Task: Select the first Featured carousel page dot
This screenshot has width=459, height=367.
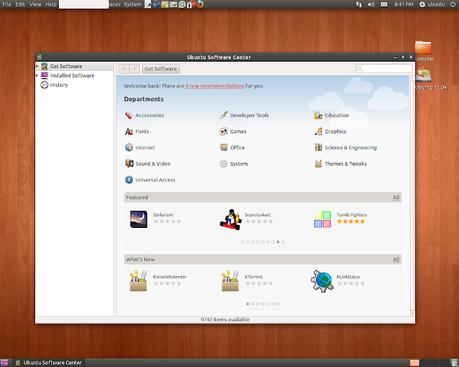Action: pyautogui.click(x=242, y=242)
